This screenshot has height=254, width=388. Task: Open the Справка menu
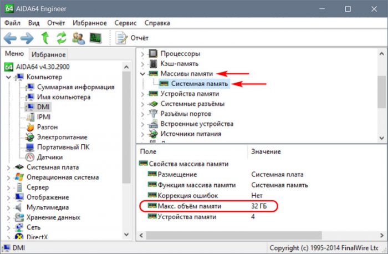pyautogui.click(x=157, y=23)
